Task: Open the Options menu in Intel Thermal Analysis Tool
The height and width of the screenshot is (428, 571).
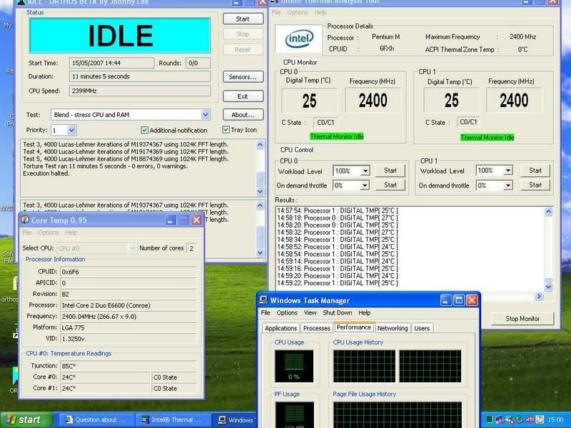Action: pyautogui.click(x=298, y=12)
